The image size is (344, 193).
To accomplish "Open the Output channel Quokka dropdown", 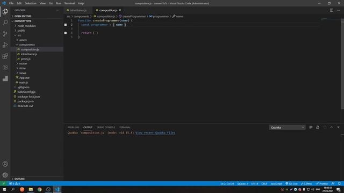I will [x=287, y=128].
